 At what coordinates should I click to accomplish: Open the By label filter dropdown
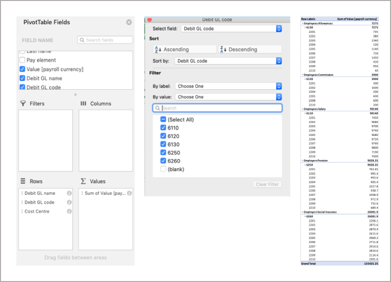pyautogui.click(x=228, y=86)
